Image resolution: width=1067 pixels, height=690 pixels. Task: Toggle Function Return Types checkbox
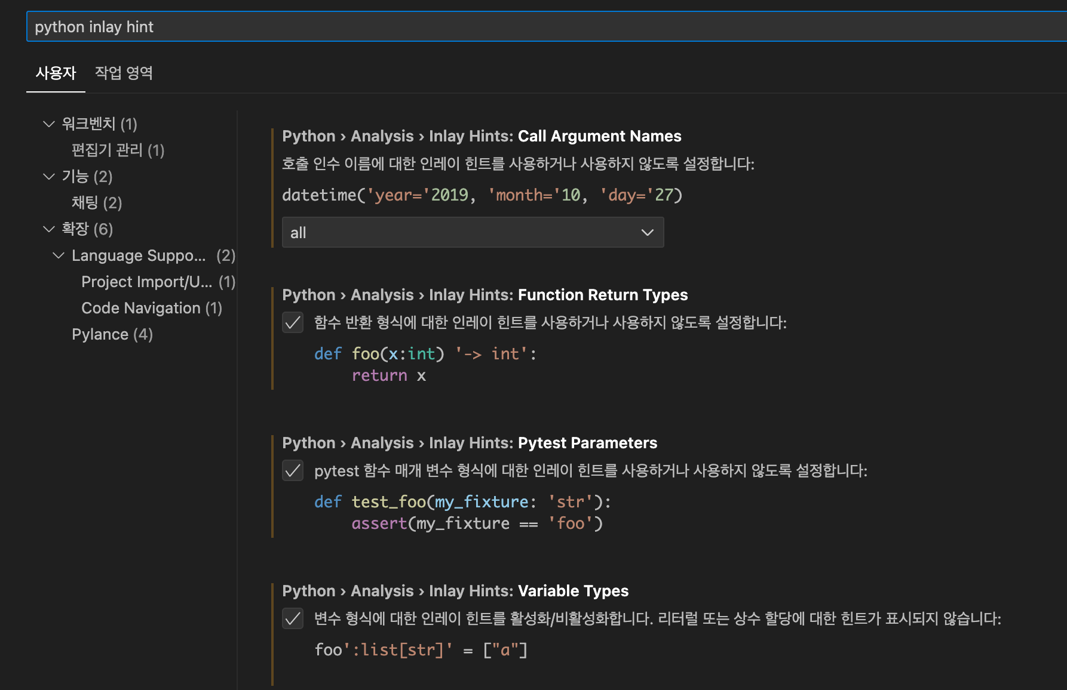click(x=293, y=323)
